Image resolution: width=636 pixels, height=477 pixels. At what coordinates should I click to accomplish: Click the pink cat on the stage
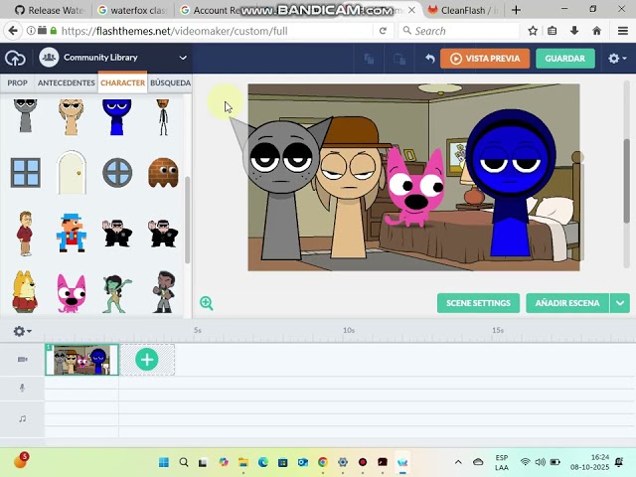(414, 188)
